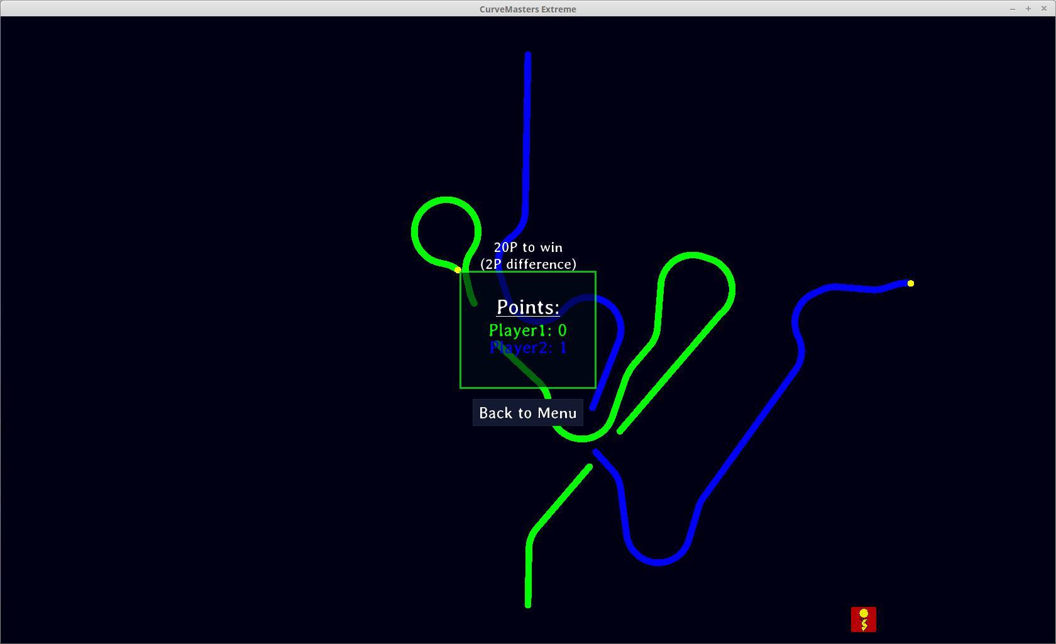
Task: Maximize the CurveMasters Extreme window
Action: coord(1028,9)
